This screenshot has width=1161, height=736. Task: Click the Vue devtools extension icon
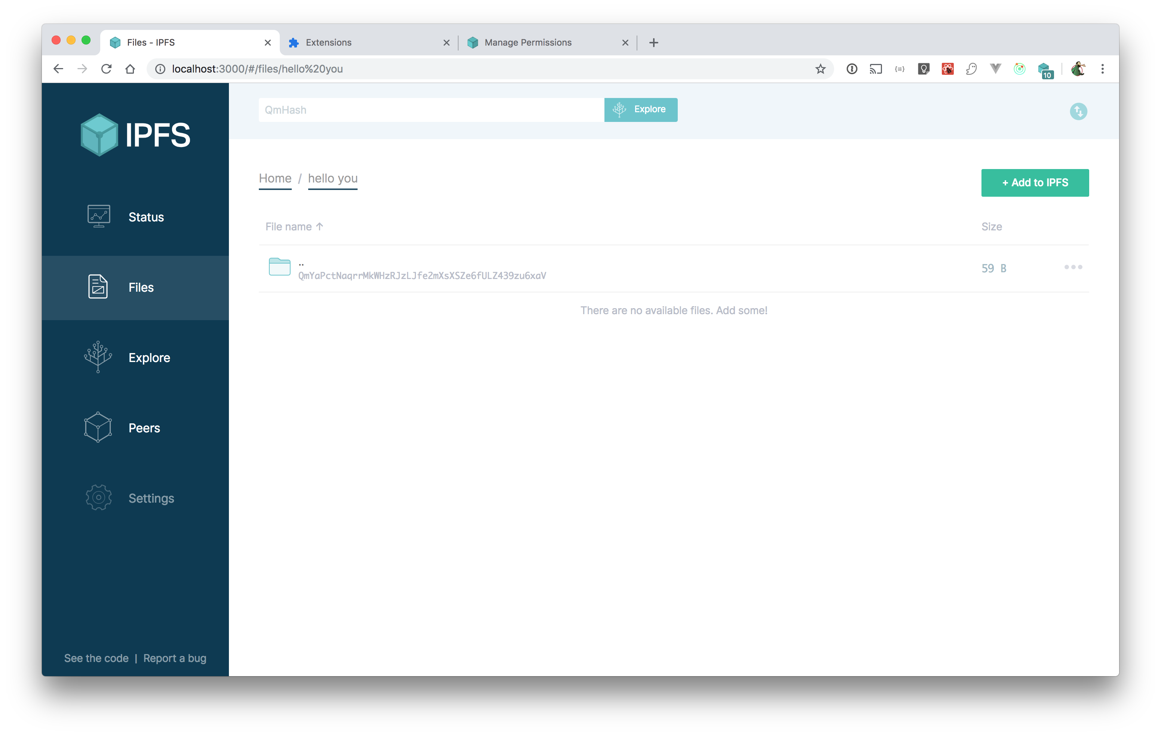pos(995,69)
